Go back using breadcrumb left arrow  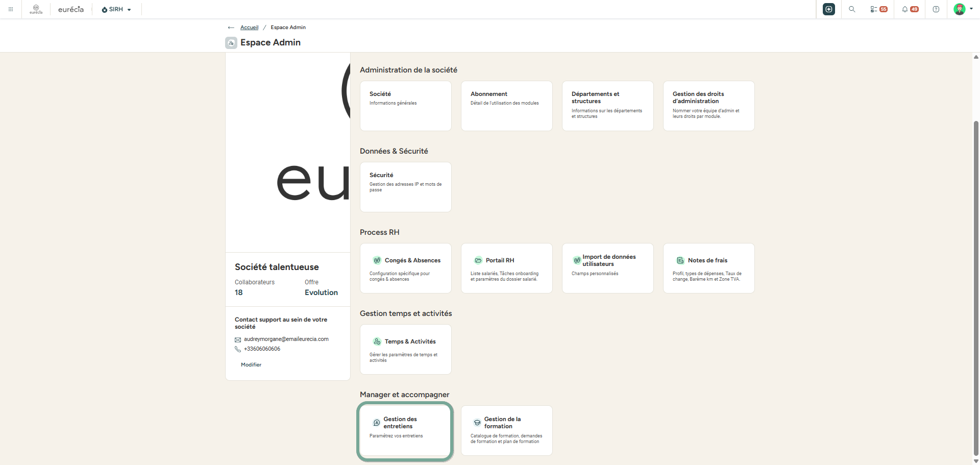(231, 28)
